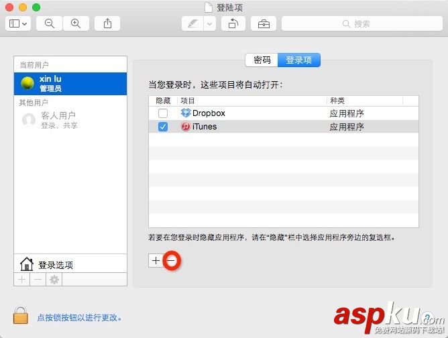Add a login item with the plus button

(x=156, y=261)
